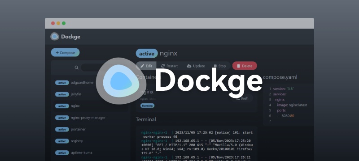Select the nginx stack in list
The height and width of the screenshot is (161, 359).
pos(91,106)
